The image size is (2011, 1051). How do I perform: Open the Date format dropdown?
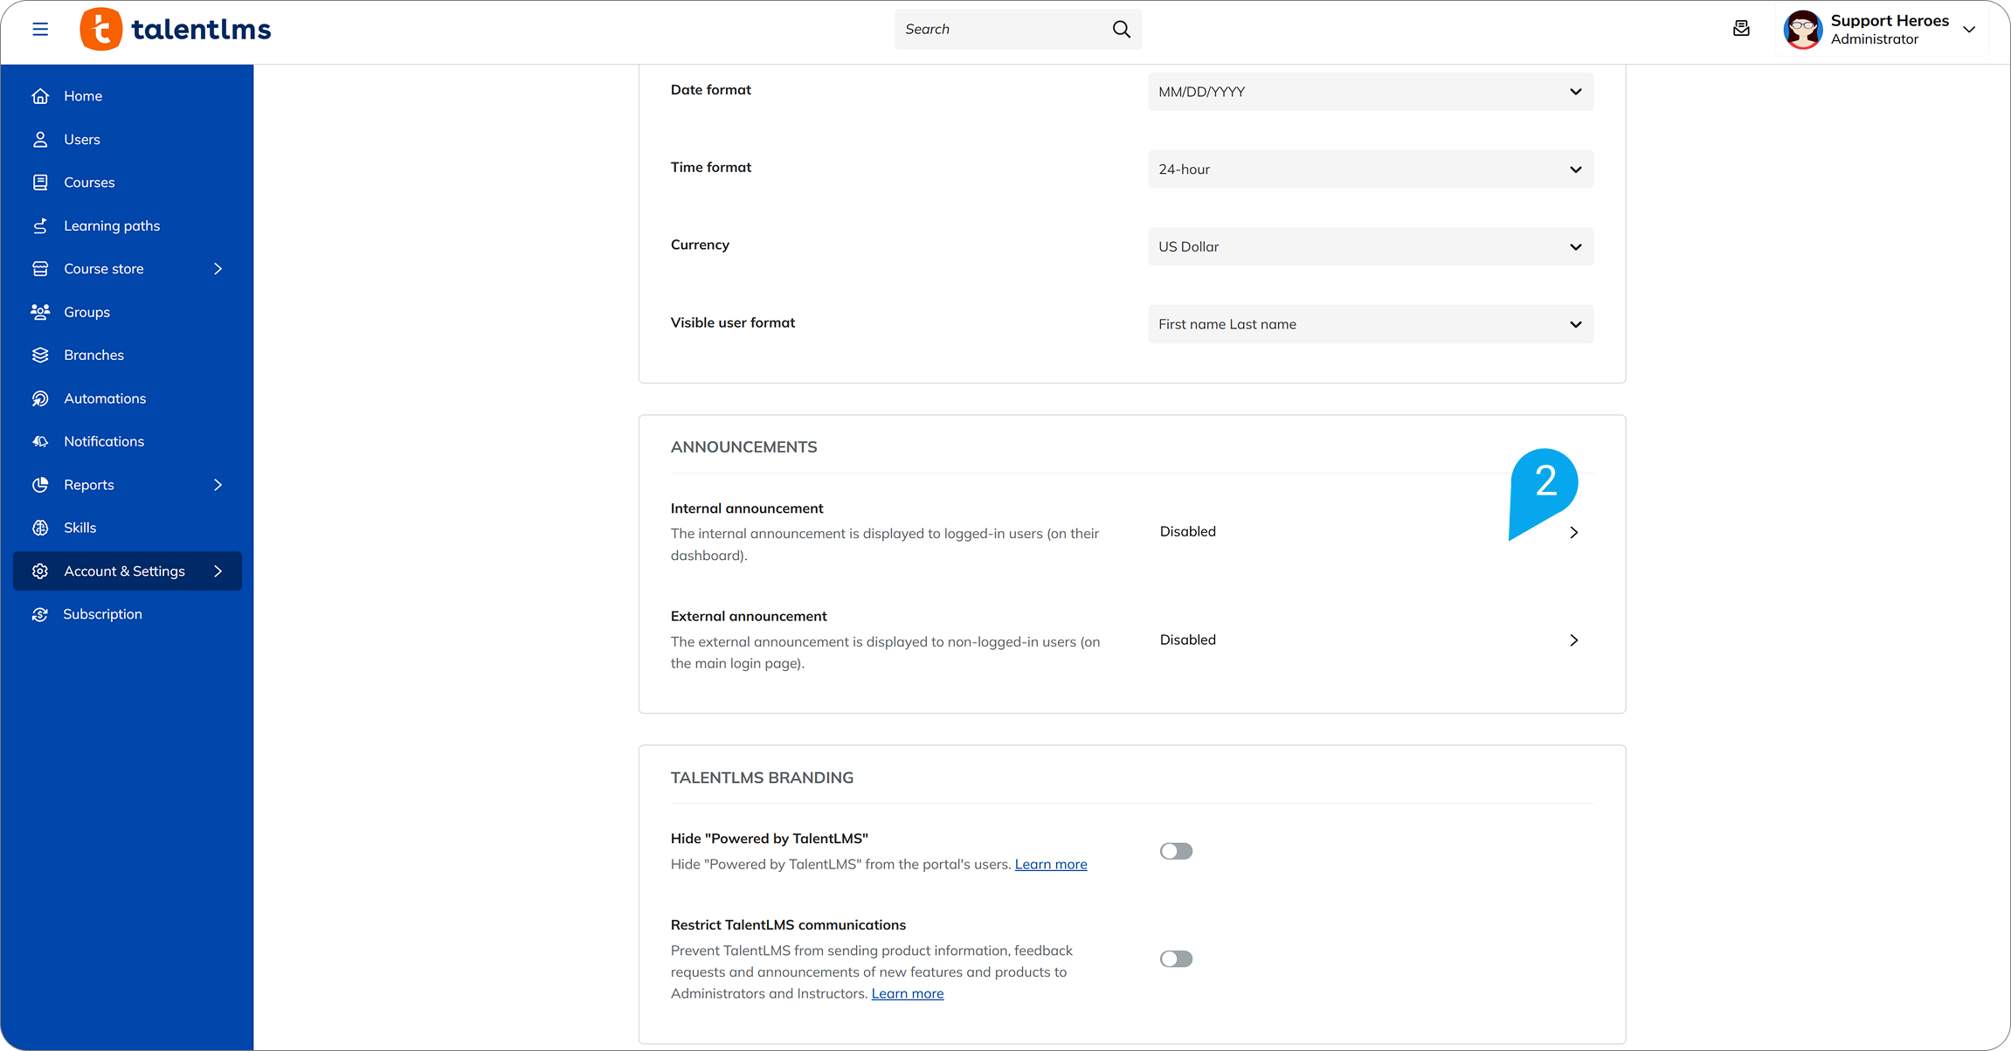[x=1370, y=92]
